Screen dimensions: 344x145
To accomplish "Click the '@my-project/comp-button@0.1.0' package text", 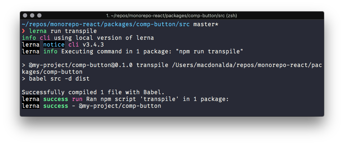I will click(x=81, y=65).
